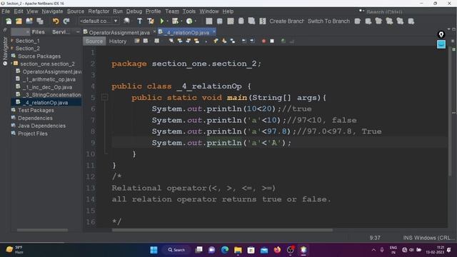Click the globe browser icon in toolbar

coord(126,21)
